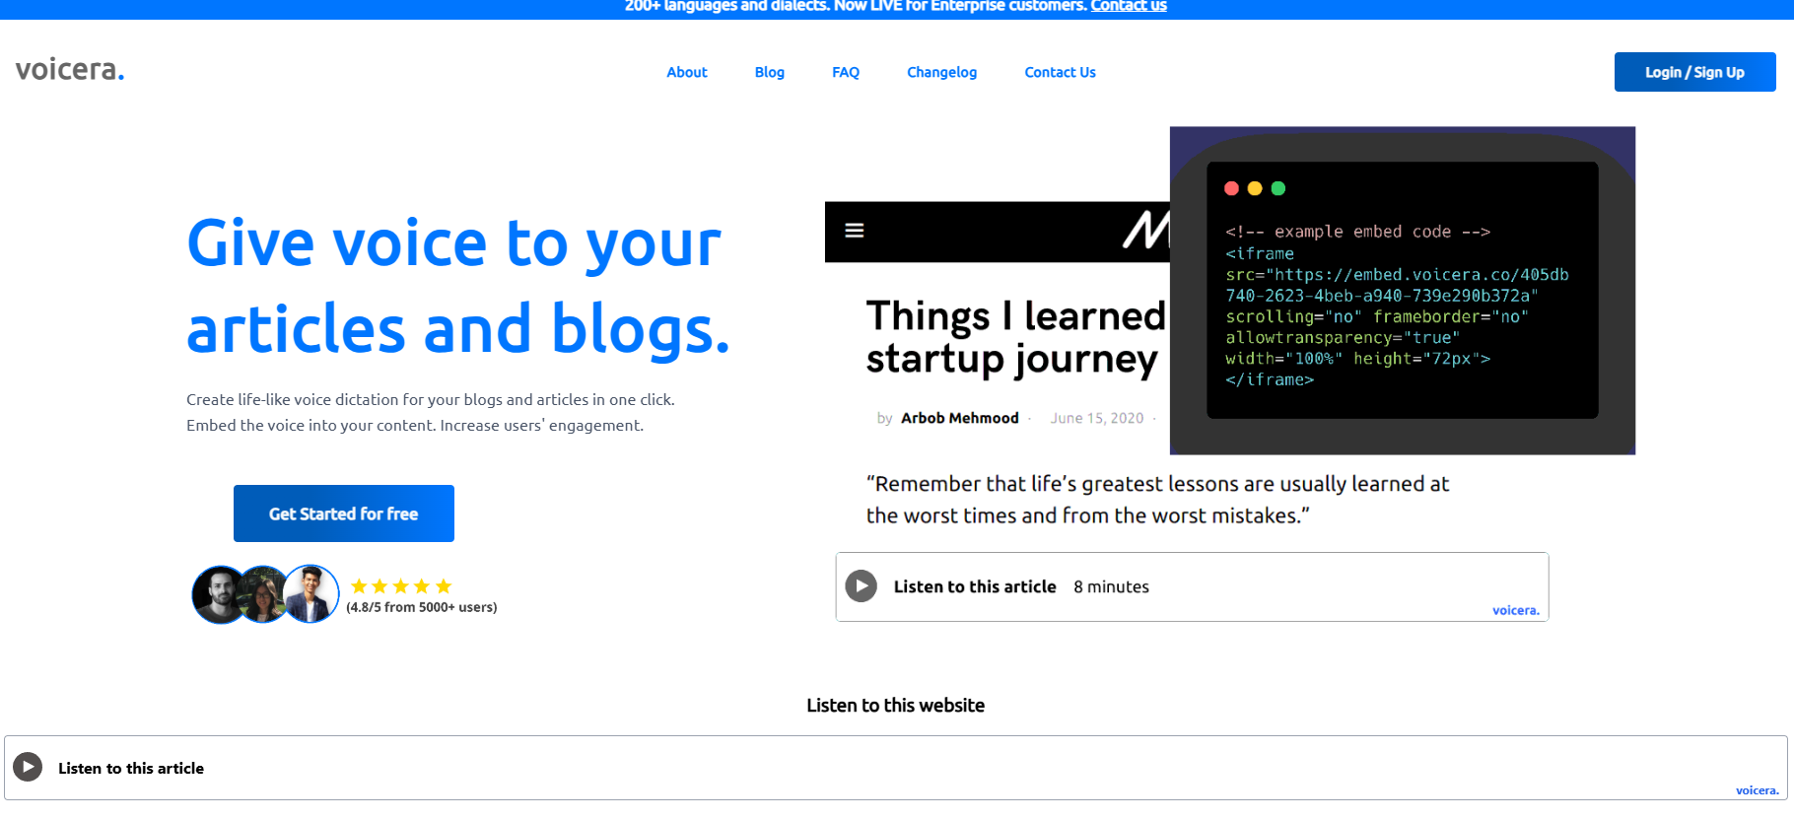Follow the Contact us banner link
Screen dimensions: 1794x820
click(x=1128, y=6)
